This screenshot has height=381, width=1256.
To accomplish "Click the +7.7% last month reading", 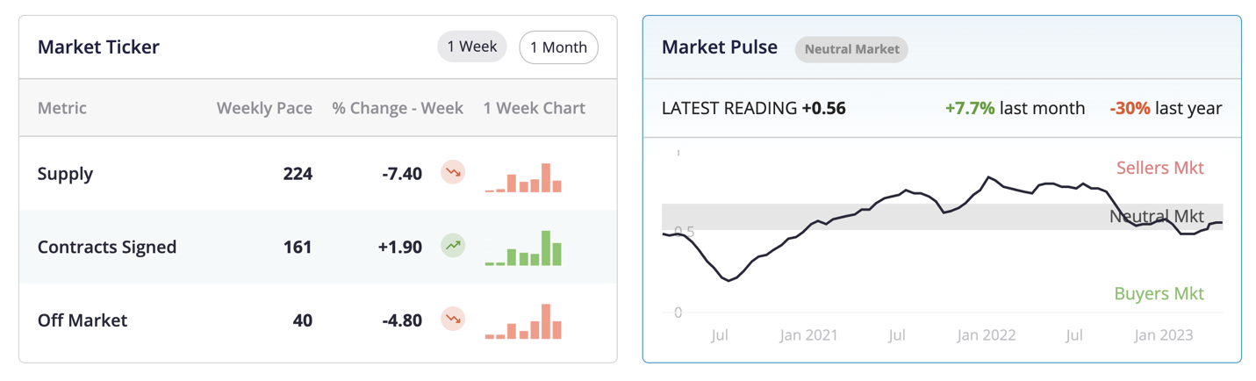I will pyautogui.click(x=1015, y=108).
